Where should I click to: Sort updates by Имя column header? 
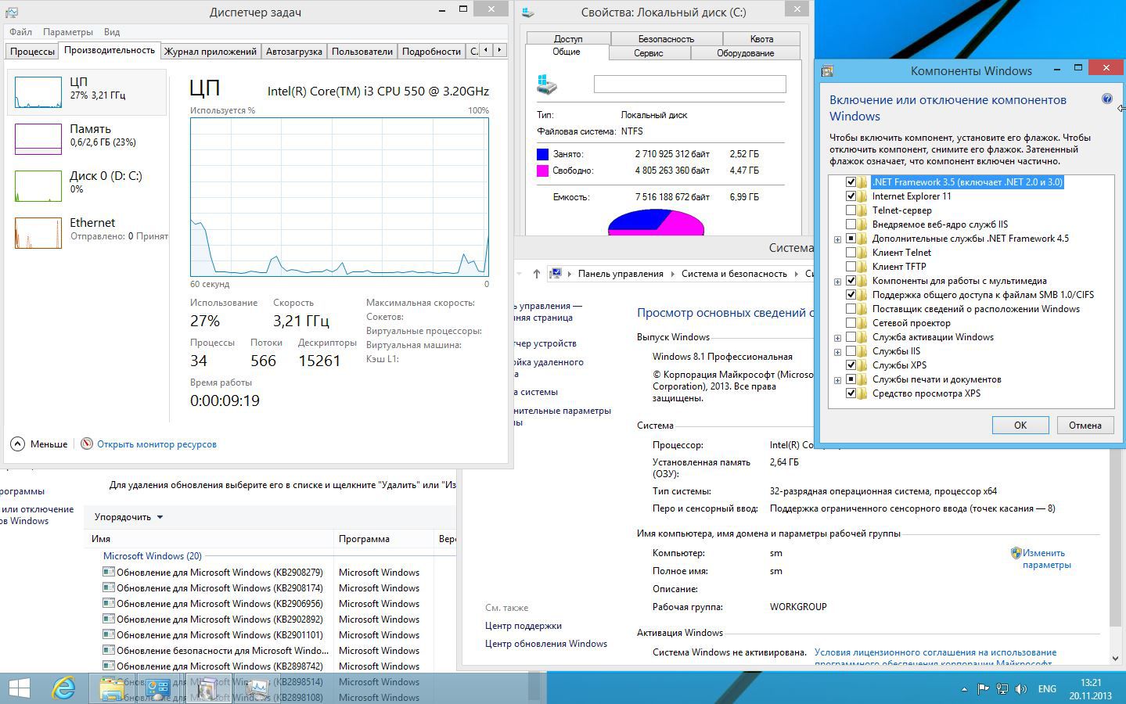coord(209,539)
